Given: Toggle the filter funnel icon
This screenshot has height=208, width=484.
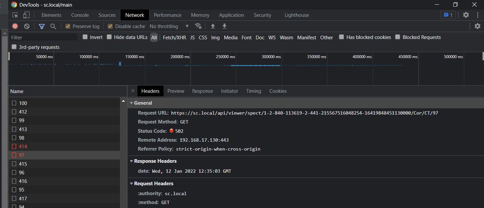Looking at the screenshot, I should click(x=42, y=26).
